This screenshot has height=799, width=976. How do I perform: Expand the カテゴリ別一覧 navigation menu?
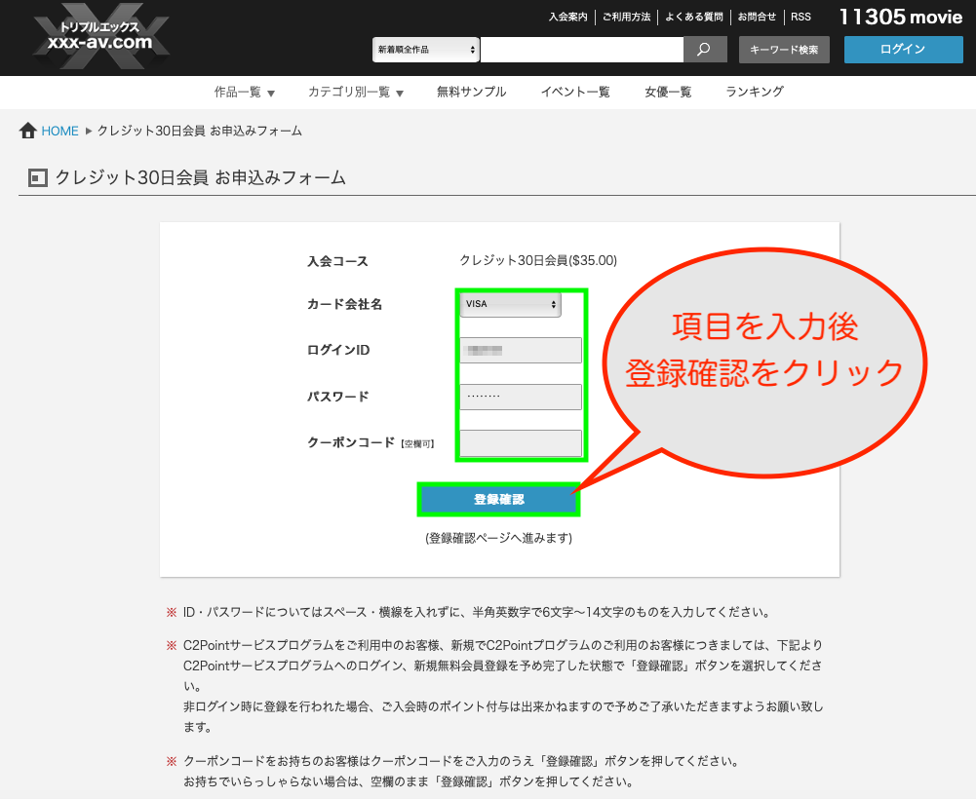coord(355,93)
